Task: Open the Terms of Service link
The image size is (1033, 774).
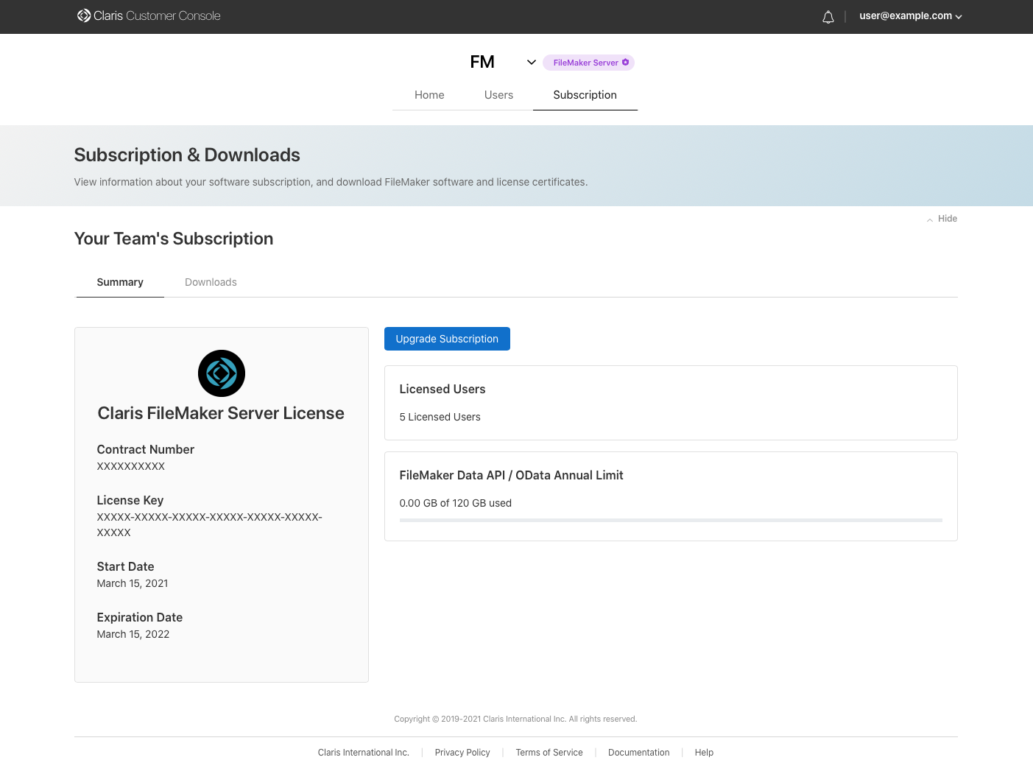Action: (549, 753)
